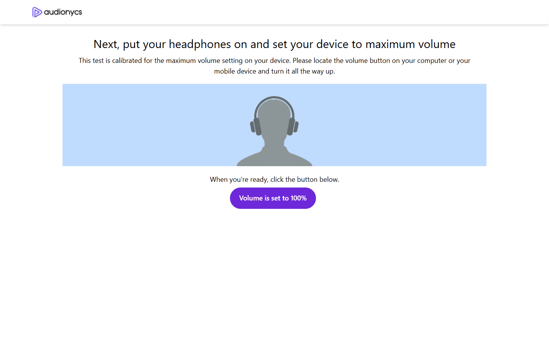Click the 100% label inside the purple button

[x=299, y=198]
